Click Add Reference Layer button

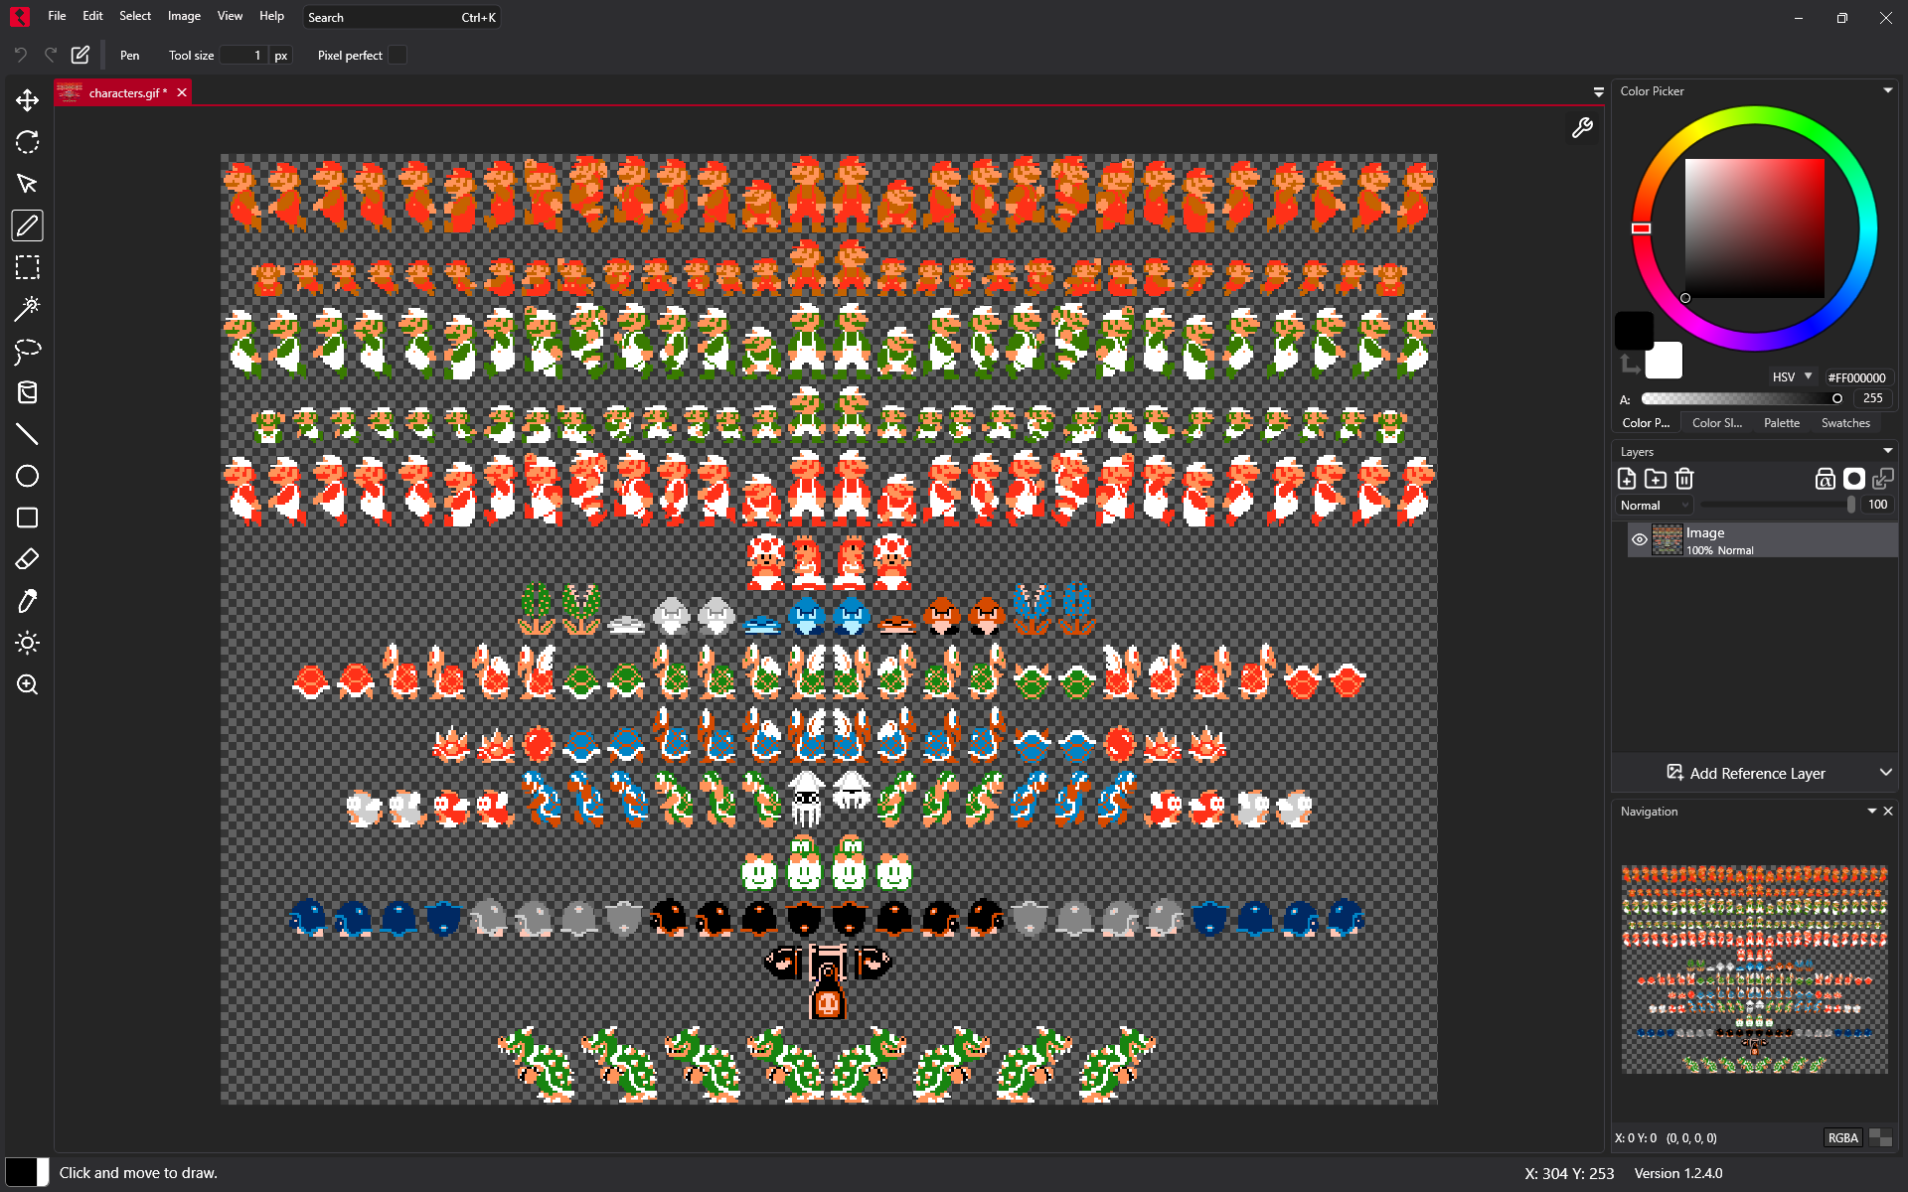[x=1746, y=773]
